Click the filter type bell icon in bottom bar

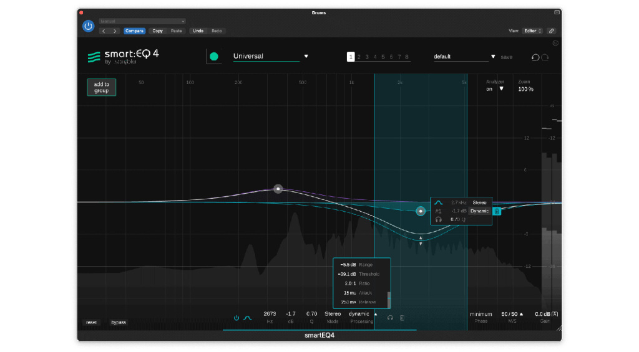[247, 318]
